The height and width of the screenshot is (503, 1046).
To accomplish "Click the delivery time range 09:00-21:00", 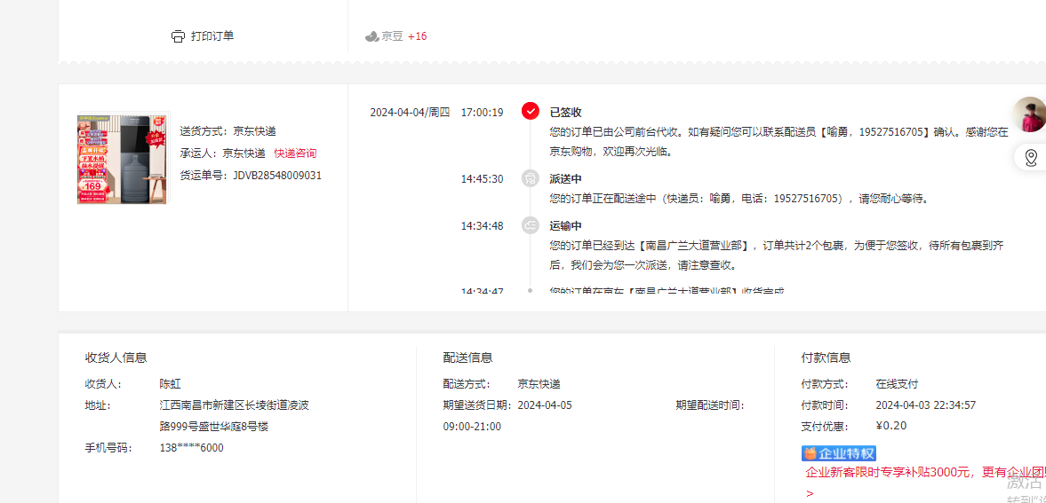I will pyautogui.click(x=472, y=427).
